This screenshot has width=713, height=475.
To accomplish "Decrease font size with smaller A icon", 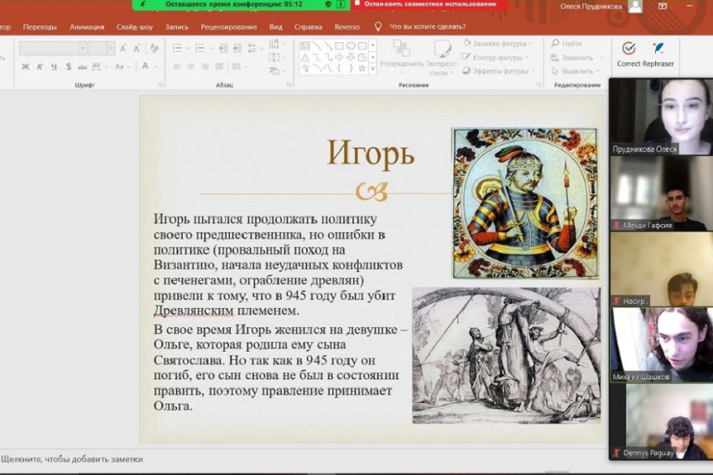I will (x=137, y=48).
